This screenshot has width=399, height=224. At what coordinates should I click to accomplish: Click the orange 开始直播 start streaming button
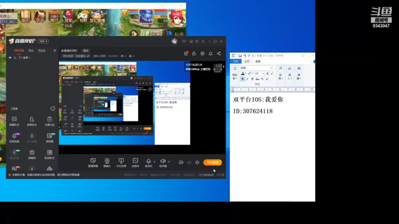click(212, 162)
